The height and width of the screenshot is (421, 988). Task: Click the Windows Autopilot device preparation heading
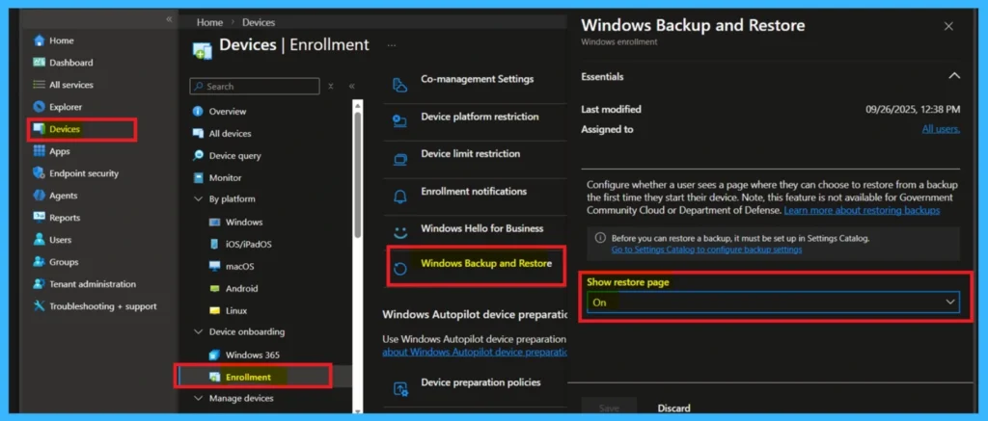(x=474, y=314)
